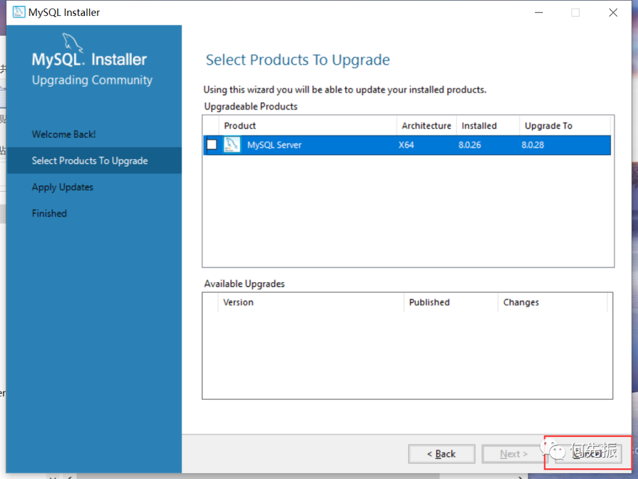Click the MySQL Installer title bar icon
This screenshot has height=479, width=638.
19,12
